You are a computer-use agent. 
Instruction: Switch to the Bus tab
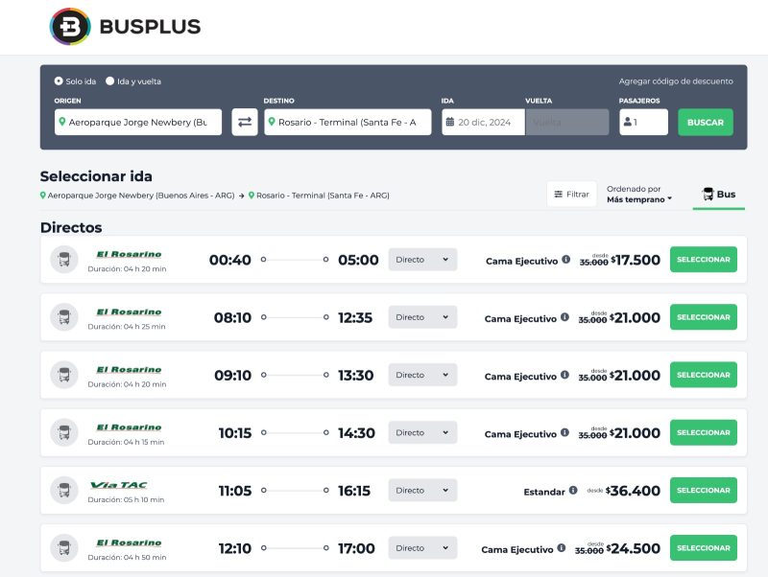pyautogui.click(x=718, y=195)
